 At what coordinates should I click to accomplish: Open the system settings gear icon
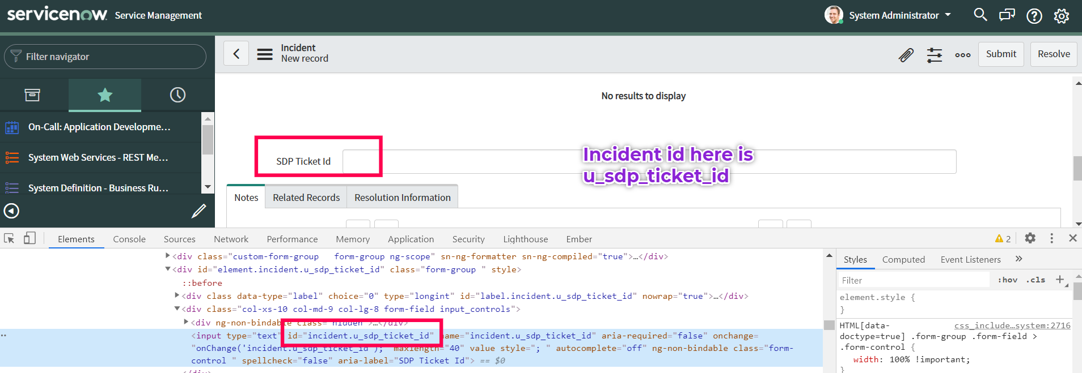(1061, 16)
